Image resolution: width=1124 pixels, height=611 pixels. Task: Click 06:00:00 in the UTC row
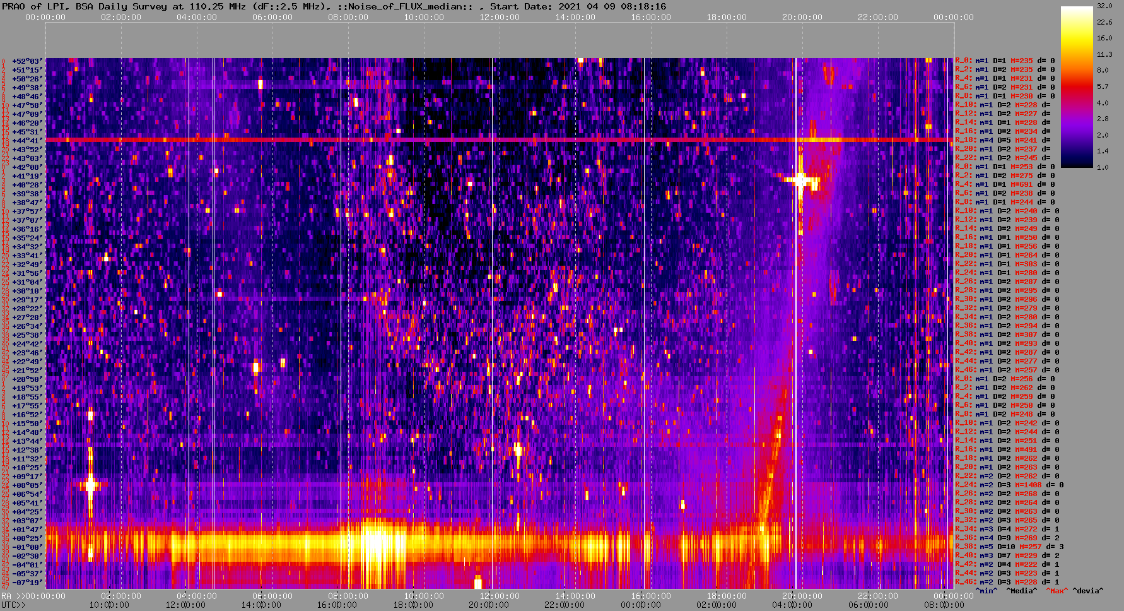point(869,605)
